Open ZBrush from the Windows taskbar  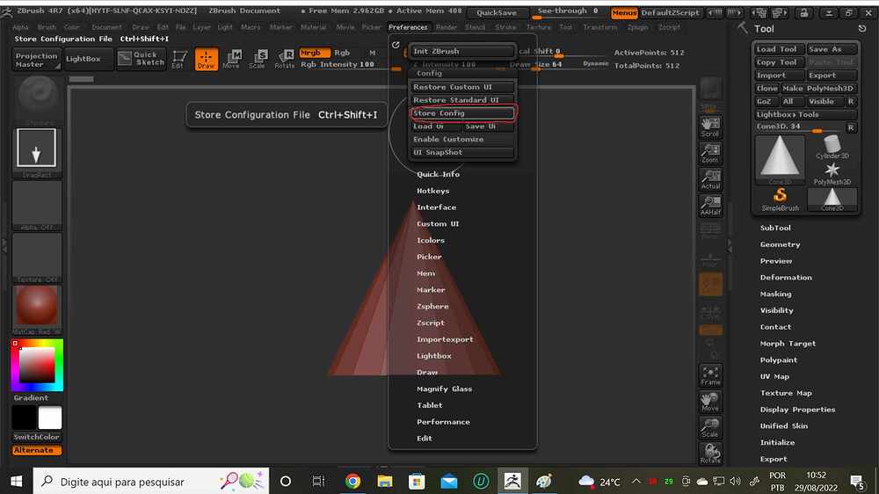512,481
